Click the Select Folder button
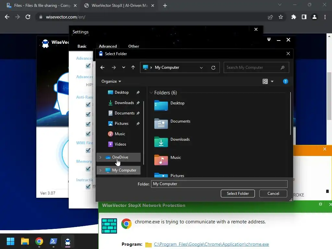This screenshot has width=332, height=249. click(238, 194)
